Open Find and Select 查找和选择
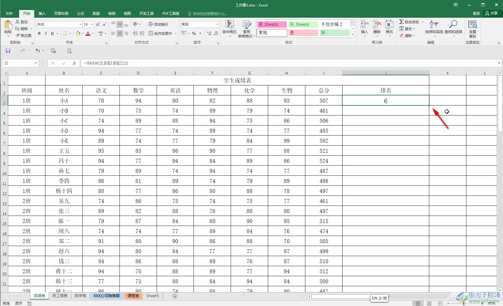 tap(453, 28)
